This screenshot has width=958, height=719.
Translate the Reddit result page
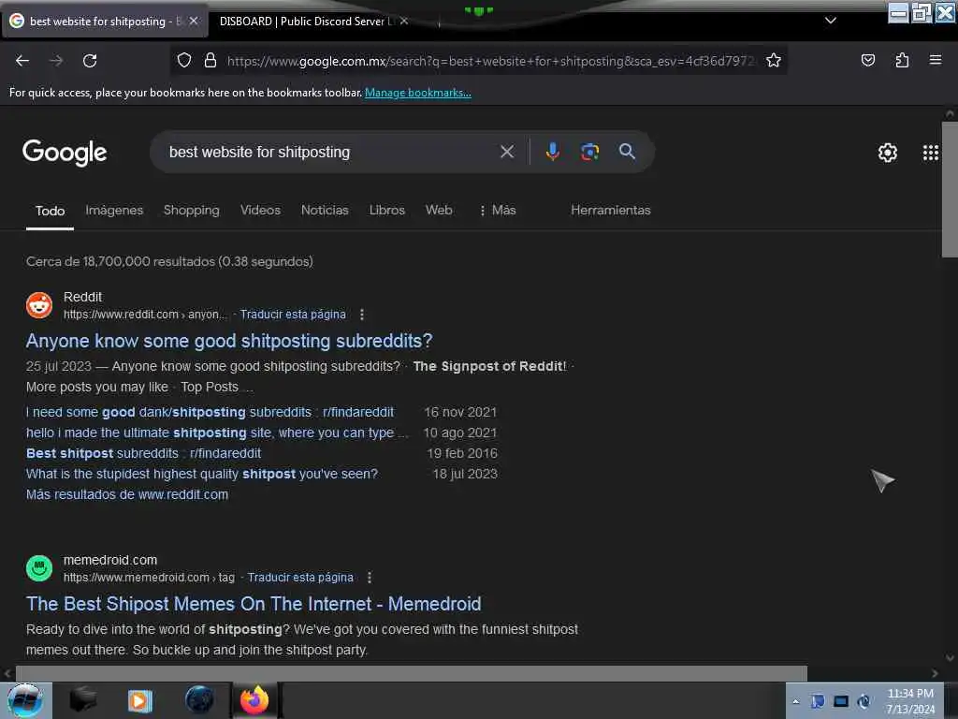[x=293, y=315]
